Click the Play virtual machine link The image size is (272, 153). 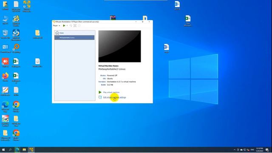click(111, 92)
